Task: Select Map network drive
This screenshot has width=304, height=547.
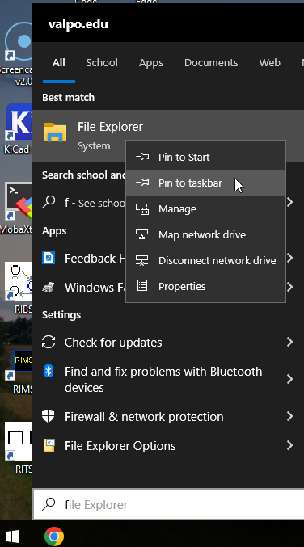Action: [x=205, y=234]
